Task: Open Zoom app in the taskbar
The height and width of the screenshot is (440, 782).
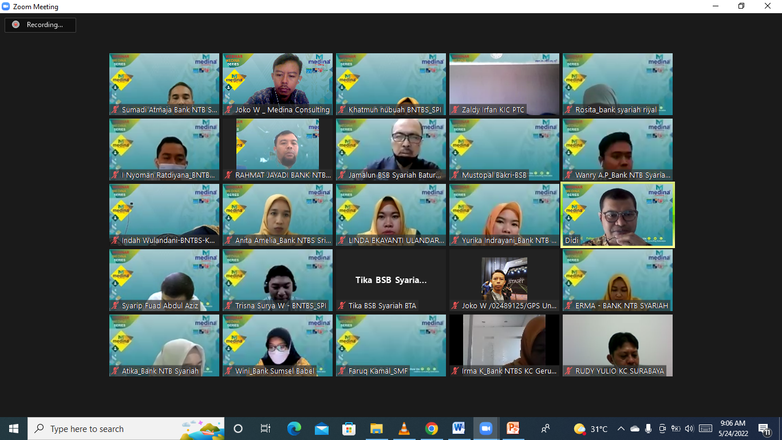Action: point(485,429)
